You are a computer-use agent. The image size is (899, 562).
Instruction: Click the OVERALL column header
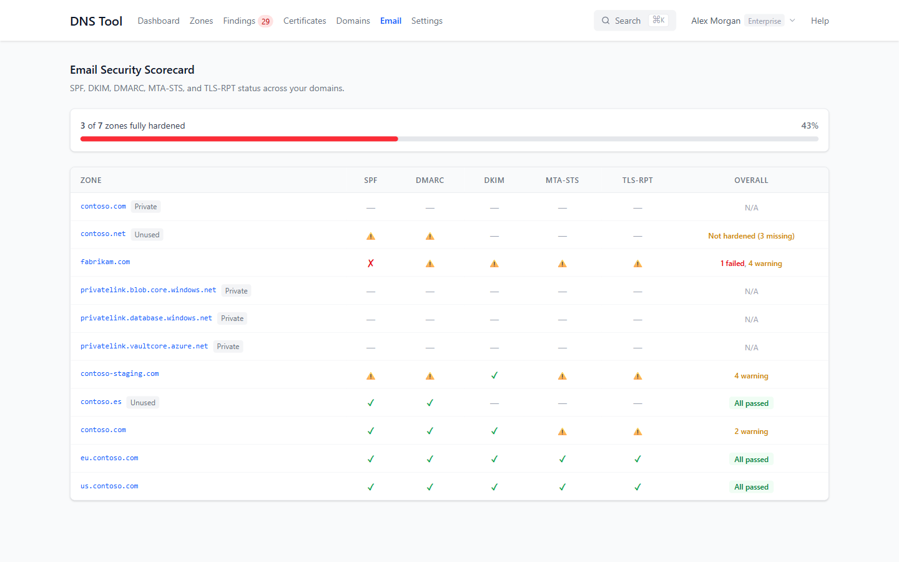pyautogui.click(x=751, y=180)
